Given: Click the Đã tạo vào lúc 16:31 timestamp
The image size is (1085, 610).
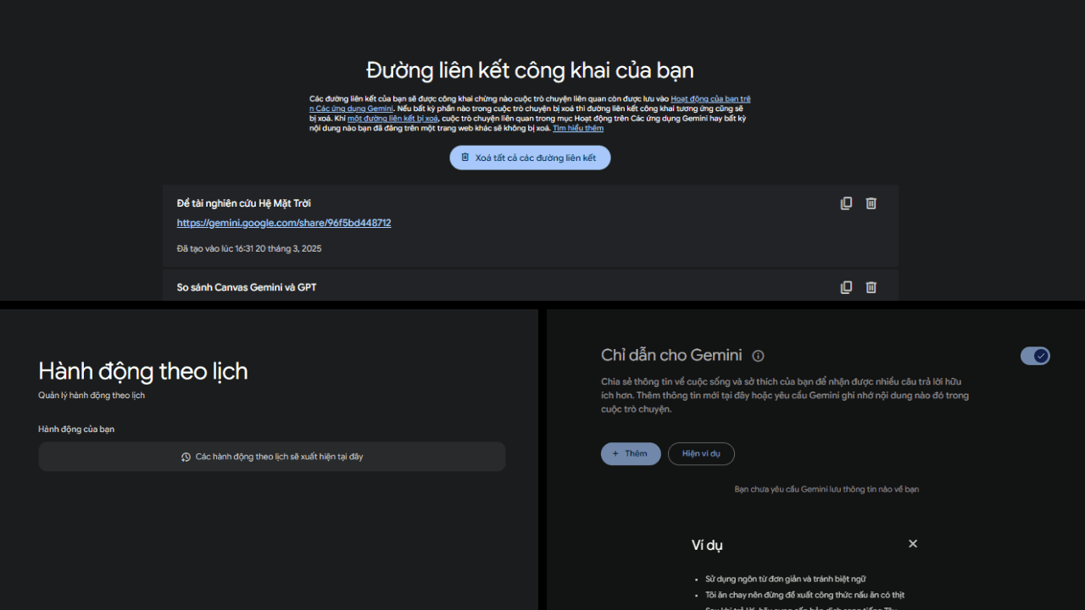Looking at the screenshot, I should tap(249, 248).
